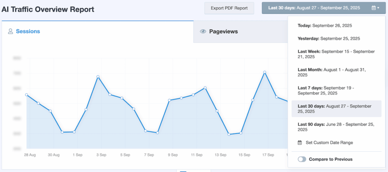Switch to the Sessions tab
388x172 pixels.
point(28,32)
